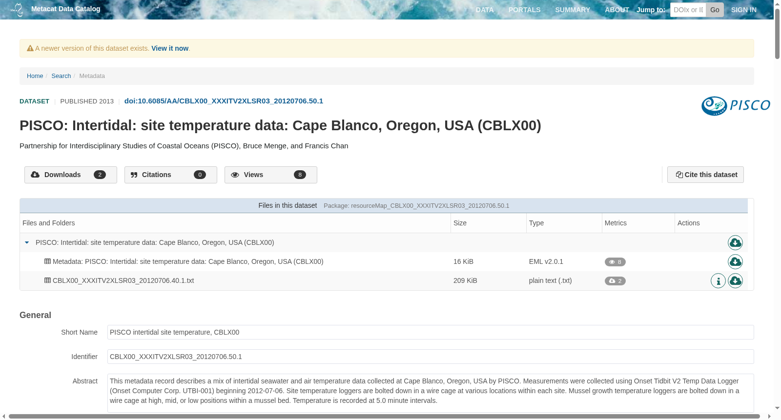Click the 16 KiB size cell

463,261
